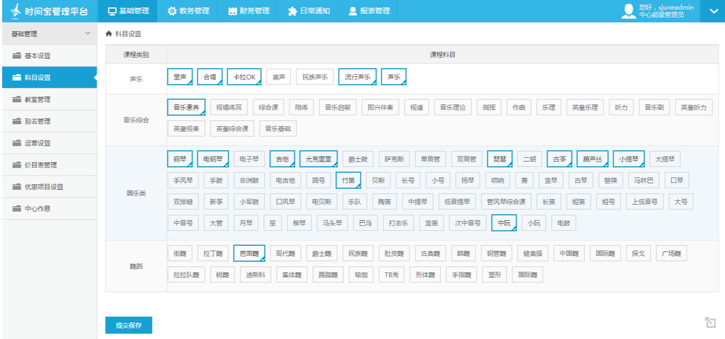725x339 pixels.
Task: Enable the 爵士鼓 subject tag
Action: pyautogui.click(x=358, y=159)
